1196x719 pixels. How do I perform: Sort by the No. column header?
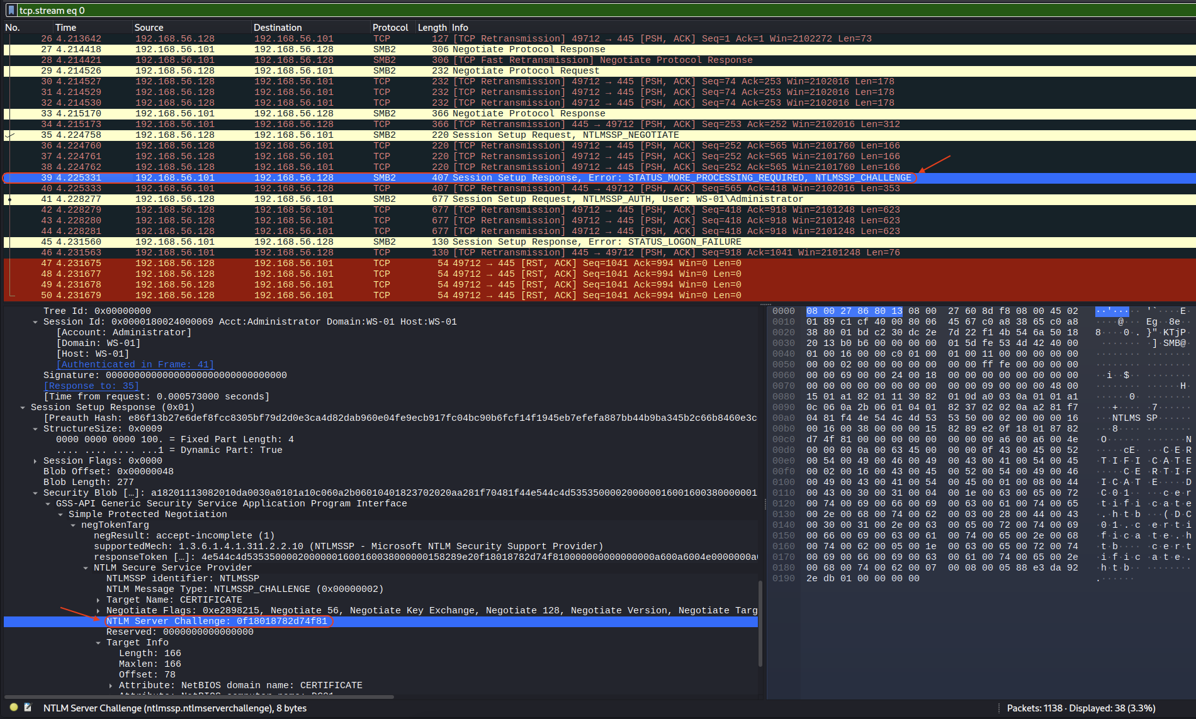click(13, 27)
